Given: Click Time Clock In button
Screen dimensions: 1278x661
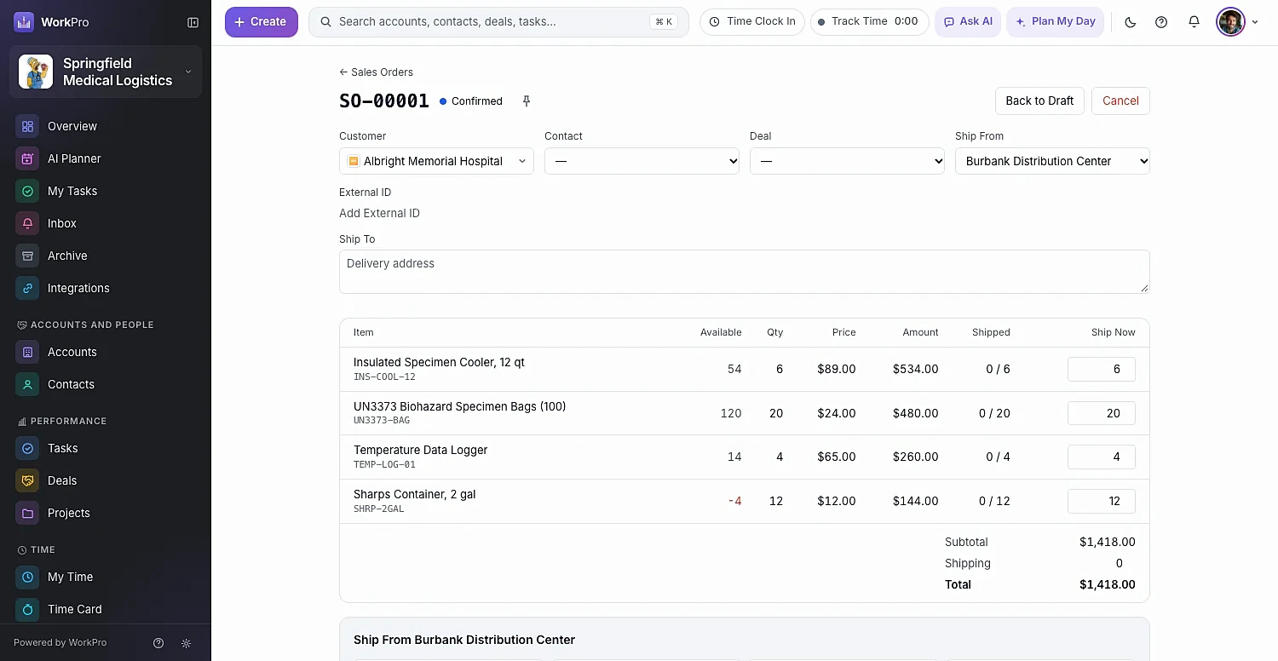Looking at the screenshot, I should click(x=752, y=22).
